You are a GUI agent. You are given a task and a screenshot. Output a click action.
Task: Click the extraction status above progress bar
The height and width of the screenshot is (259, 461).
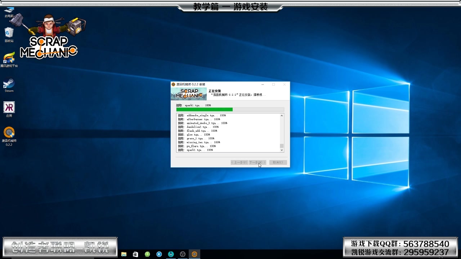(x=193, y=105)
